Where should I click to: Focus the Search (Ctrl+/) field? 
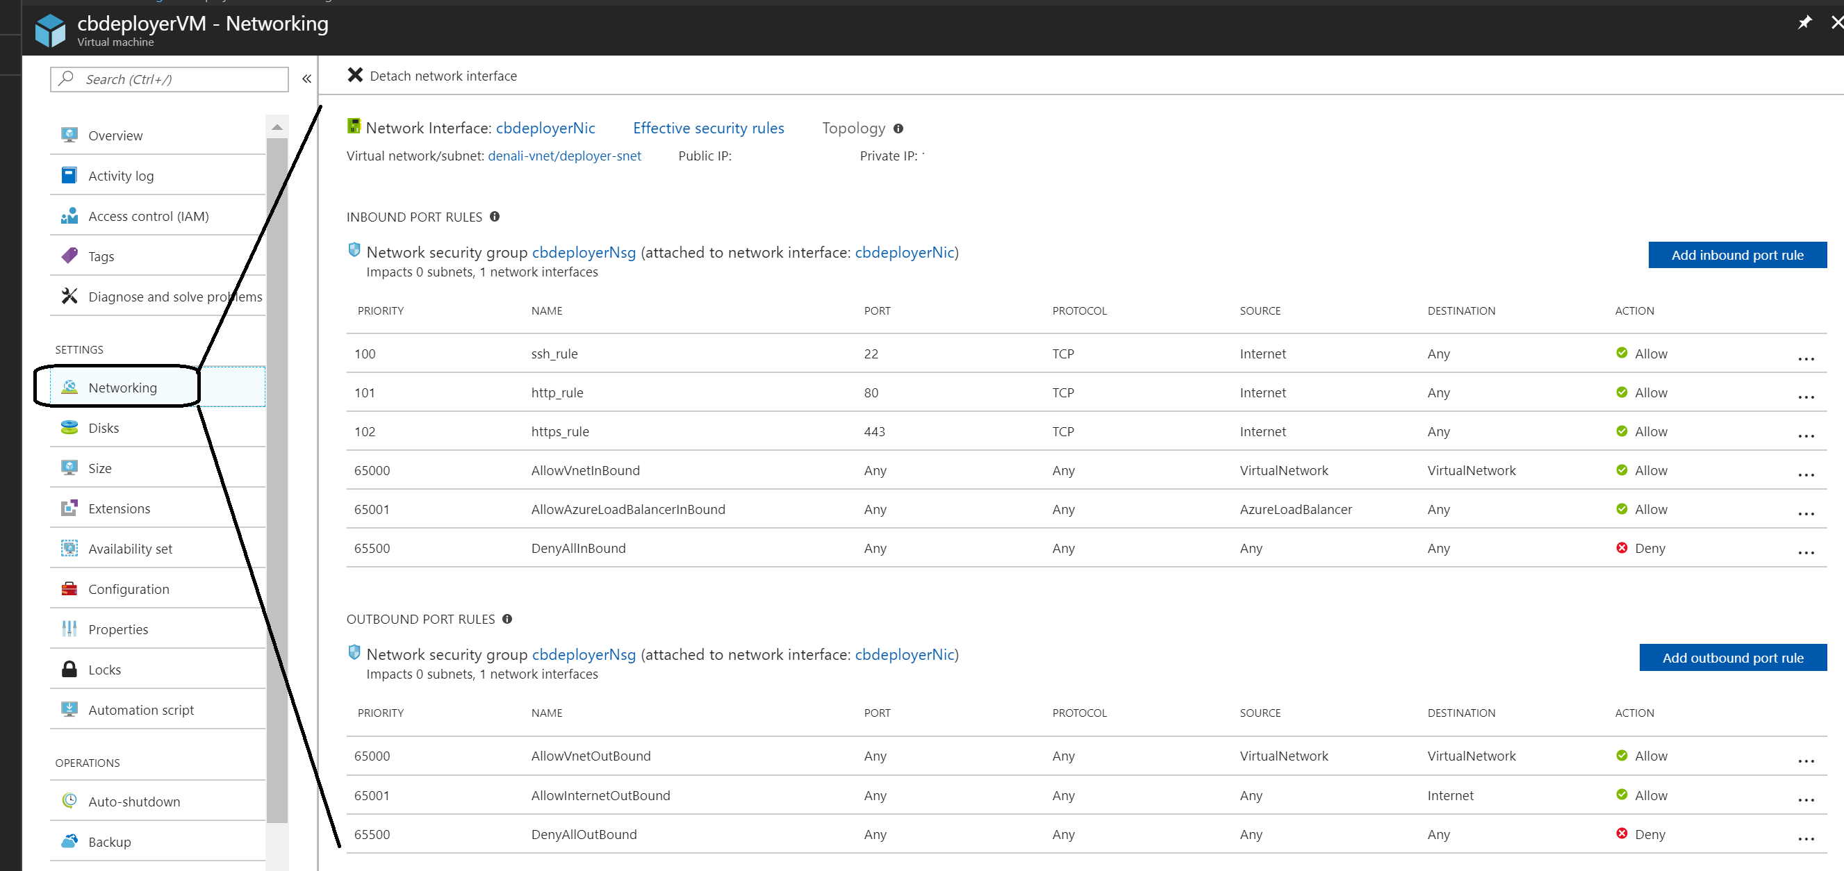(x=170, y=78)
